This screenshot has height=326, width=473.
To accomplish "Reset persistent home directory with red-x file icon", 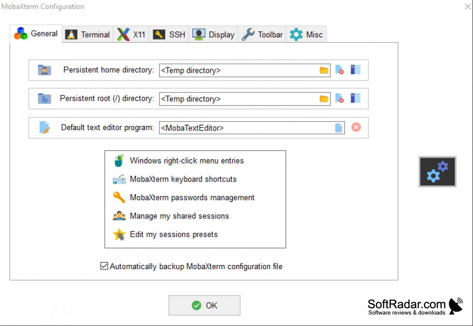I will 340,70.
